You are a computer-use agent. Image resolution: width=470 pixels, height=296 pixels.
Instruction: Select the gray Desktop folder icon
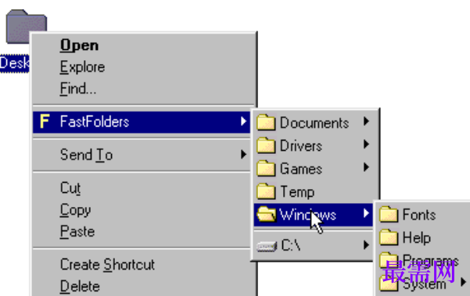tap(26, 27)
